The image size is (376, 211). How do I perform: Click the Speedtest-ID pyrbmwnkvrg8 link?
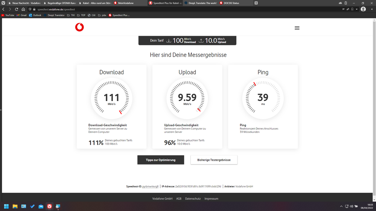coord(150,186)
